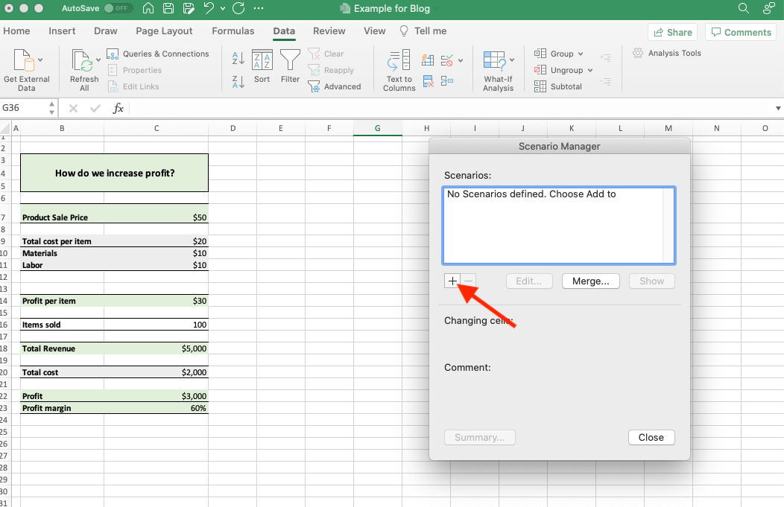Screen dimensions: 784x507
Task: Switch to the Formulas tab
Action: 233,31
